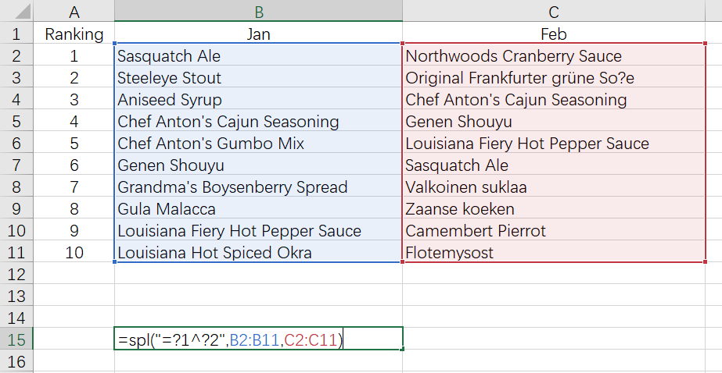Click the select-all corner triangle

17,11
